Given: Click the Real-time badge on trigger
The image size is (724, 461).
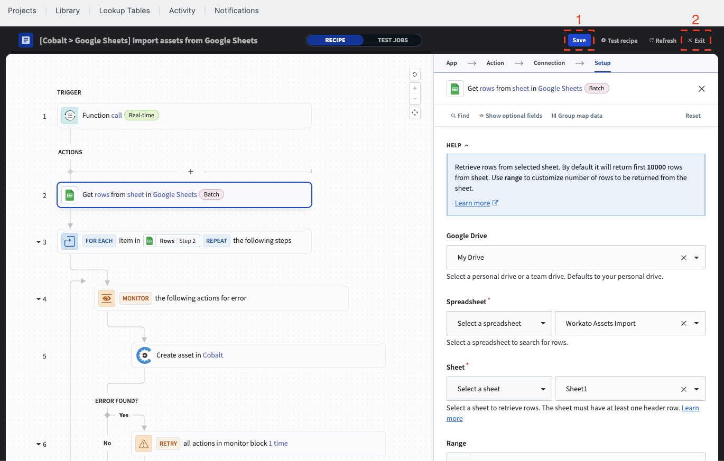Looking at the screenshot, I should 142,115.
